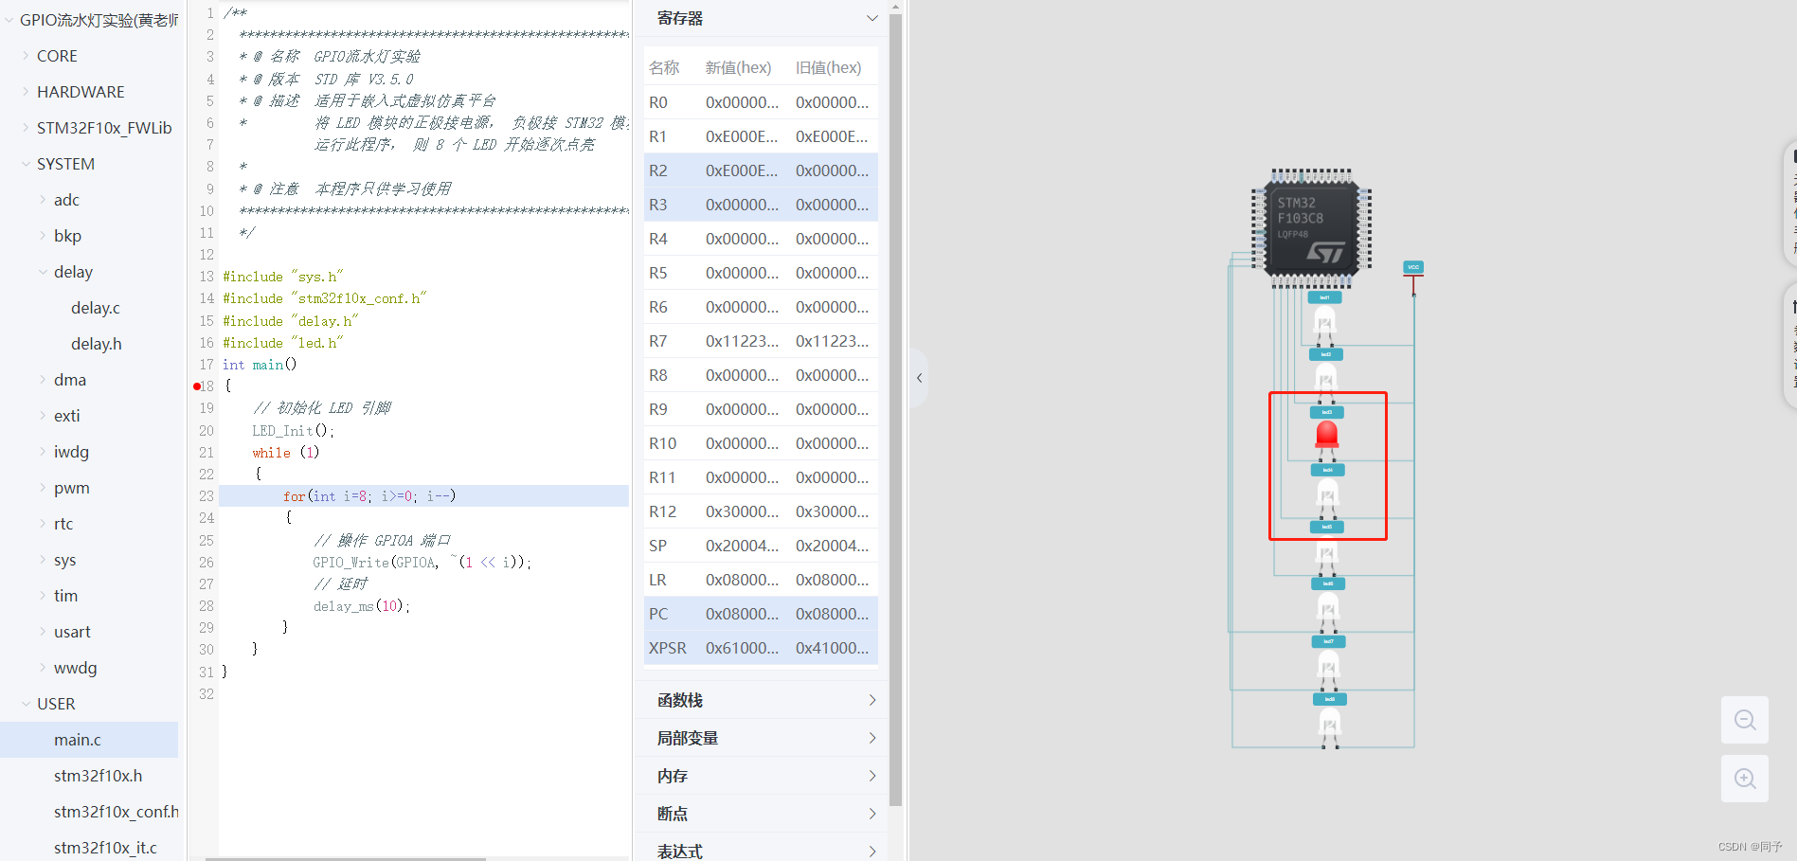
Task: Expand the HARDWARE folder
Action: click(26, 92)
